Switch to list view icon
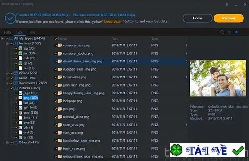The height and width of the screenshot is (161, 249). [x=229, y=32]
